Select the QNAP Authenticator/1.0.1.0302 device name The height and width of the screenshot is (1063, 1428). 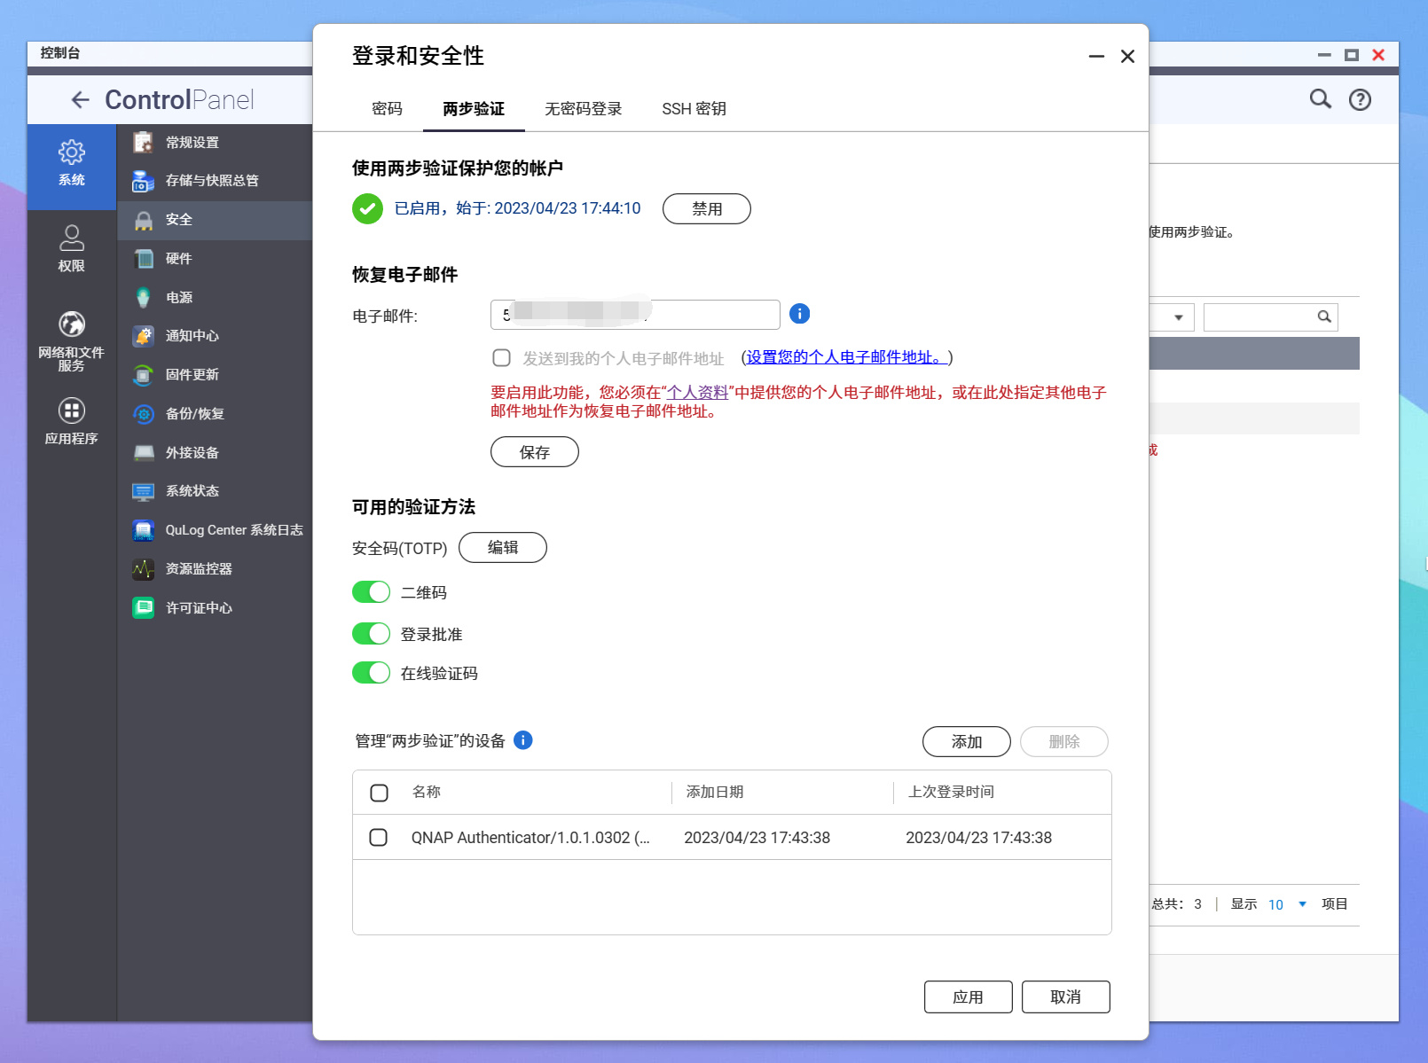(530, 838)
